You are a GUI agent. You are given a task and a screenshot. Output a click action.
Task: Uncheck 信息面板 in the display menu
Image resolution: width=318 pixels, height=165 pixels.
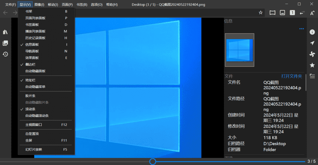click(x=32, y=44)
